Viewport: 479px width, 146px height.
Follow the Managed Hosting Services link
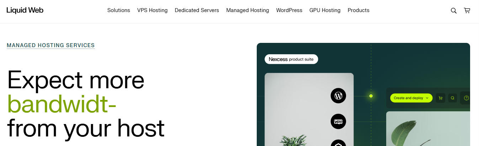tap(50, 45)
